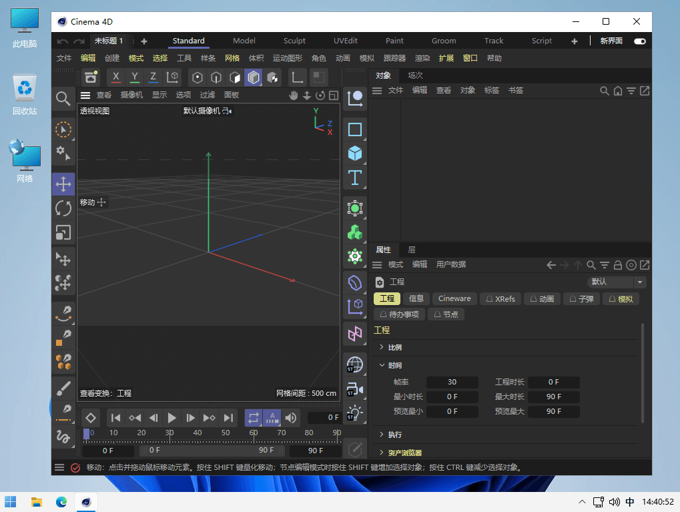Open Microsoft Edge from taskbar
This screenshot has width=680, height=512.
pyautogui.click(x=61, y=502)
